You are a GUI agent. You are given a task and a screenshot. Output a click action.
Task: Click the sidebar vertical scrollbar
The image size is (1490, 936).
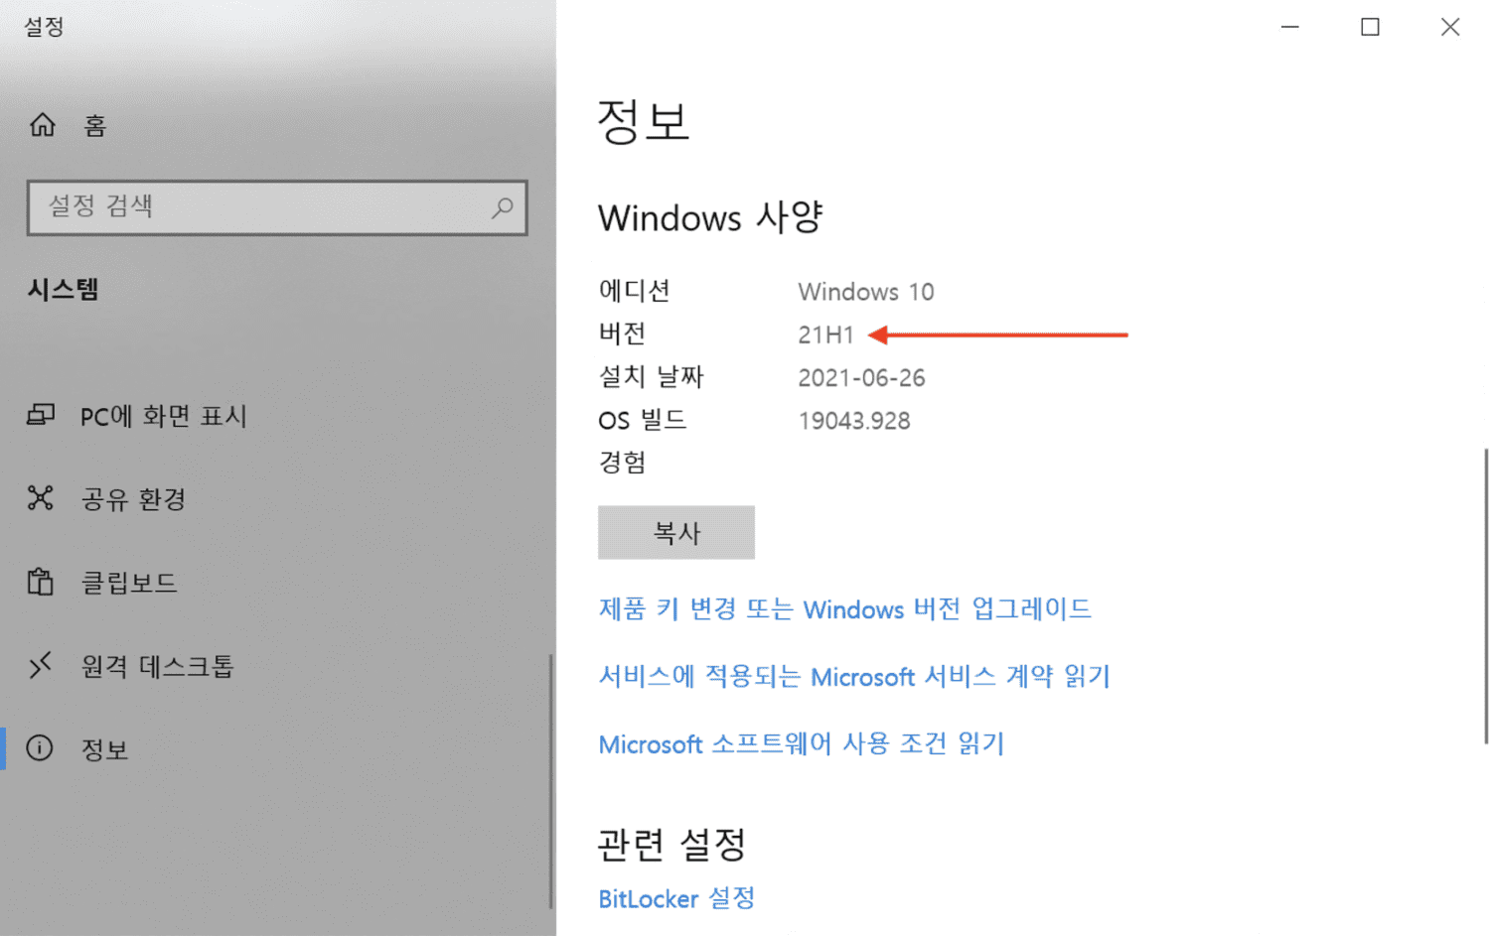pyautogui.click(x=550, y=781)
